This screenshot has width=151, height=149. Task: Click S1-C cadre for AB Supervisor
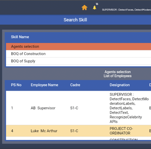click(74, 108)
